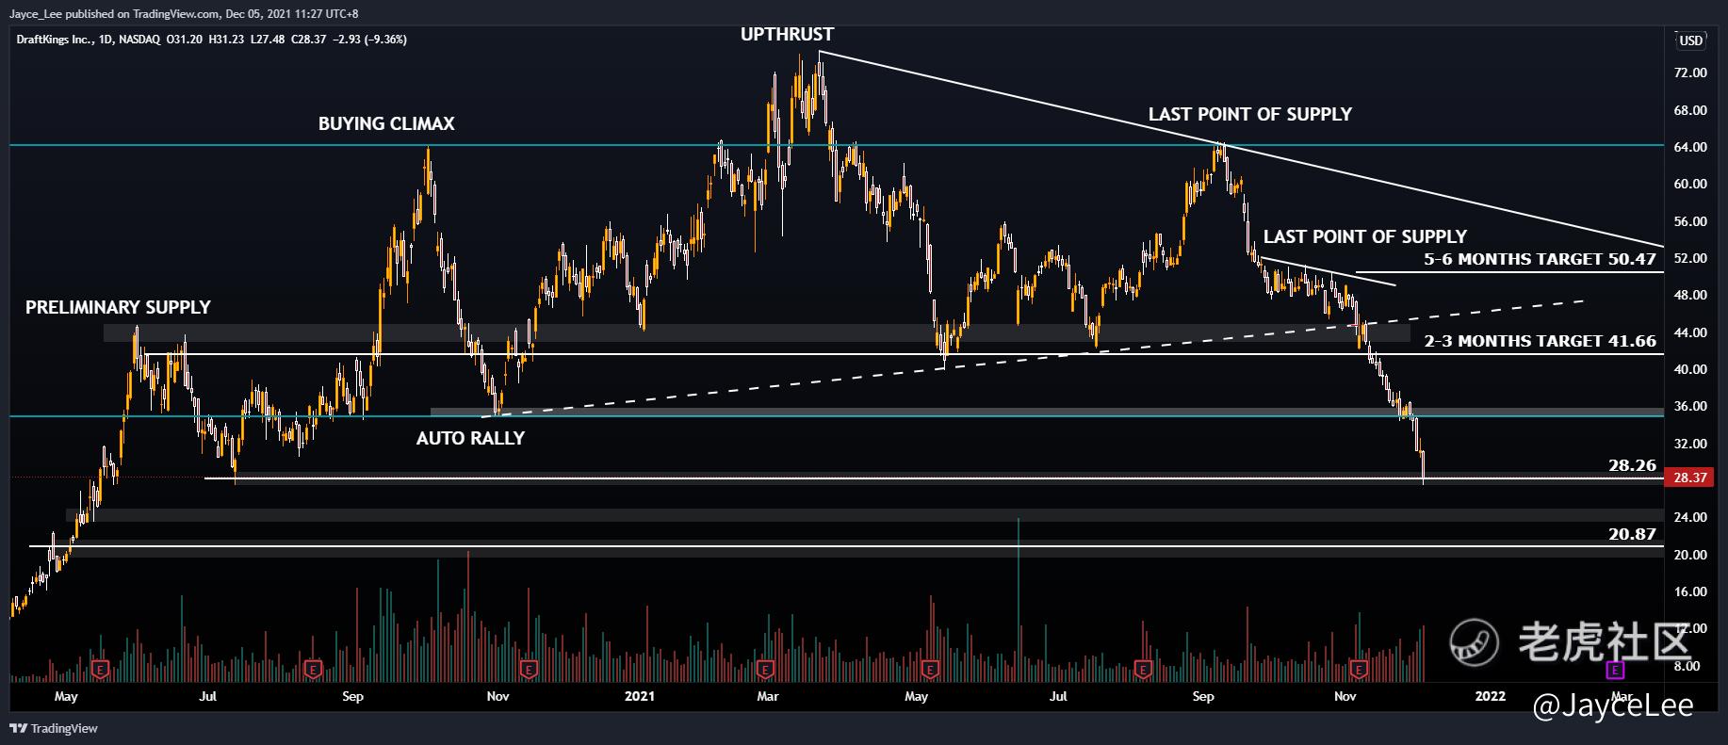Select the BUYING CLIMAX annotation label
Viewport: 1728px width, 745px height.
386,123
